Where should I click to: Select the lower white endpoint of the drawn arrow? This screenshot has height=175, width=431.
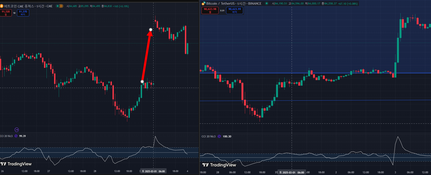pyautogui.click(x=142, y=82)
